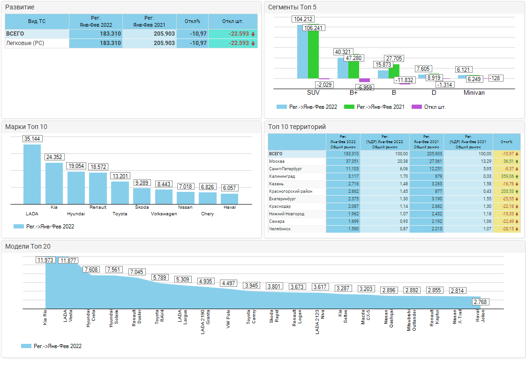The image size is (526, 372).
Task: Sort territories table by Откл% header
Action: pos(506,142)
